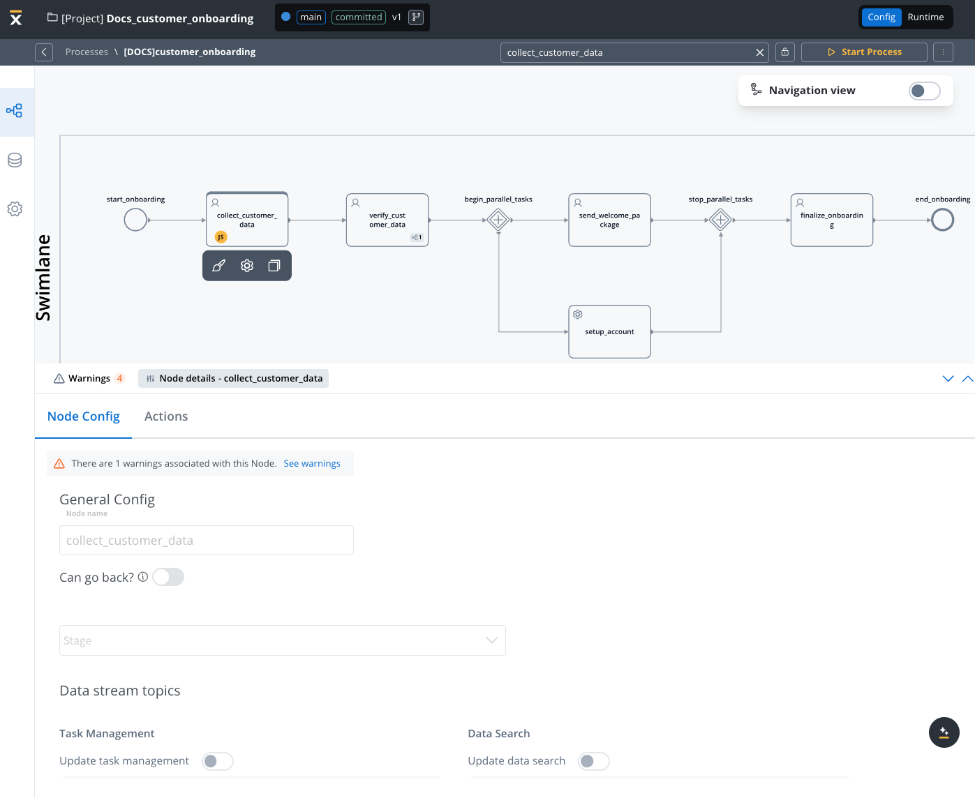The height and width of the screenshot is (798, 975).
Task: Click the Navigation view route icon
Action: pos(756,90)
